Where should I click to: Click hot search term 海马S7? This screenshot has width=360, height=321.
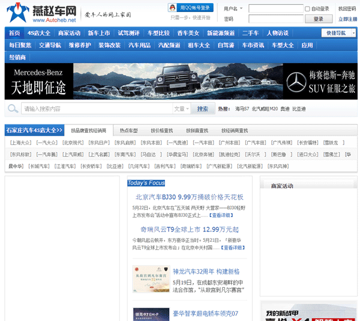242,109
